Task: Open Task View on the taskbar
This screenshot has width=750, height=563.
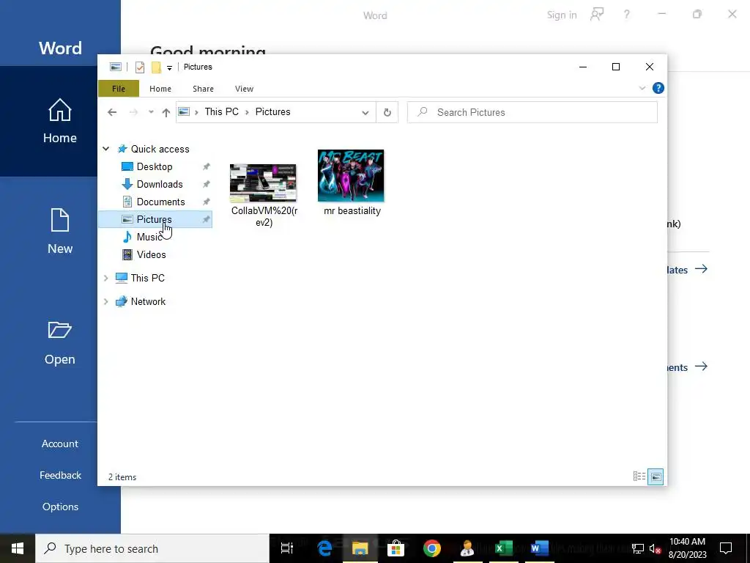Action: [x=287, y=548]
